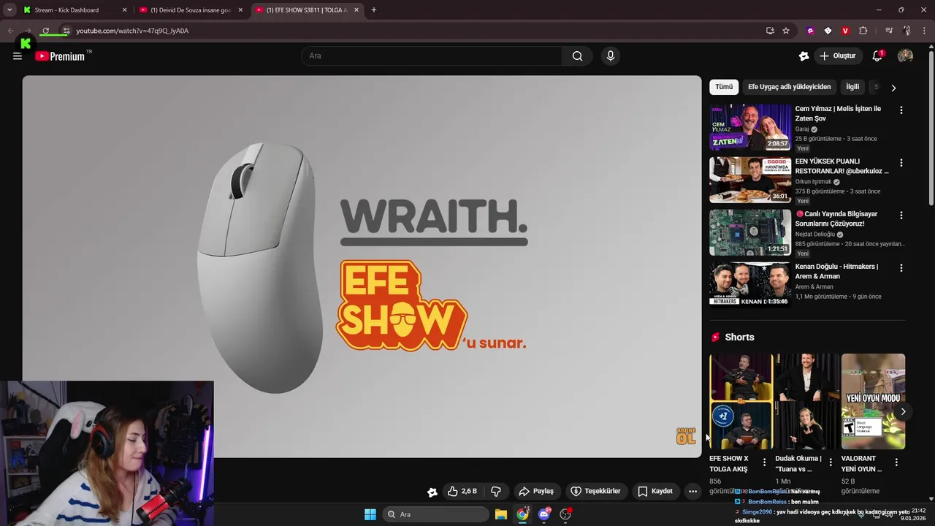
Task: Open more actions three-dot button
Action: (692, 492)
